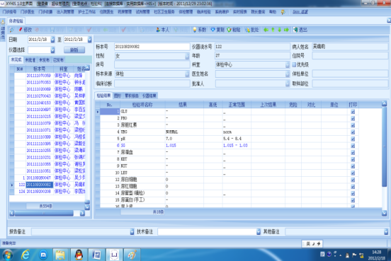
Task: Expand the 性别 gender dropdown
Action: click(187, 57)
